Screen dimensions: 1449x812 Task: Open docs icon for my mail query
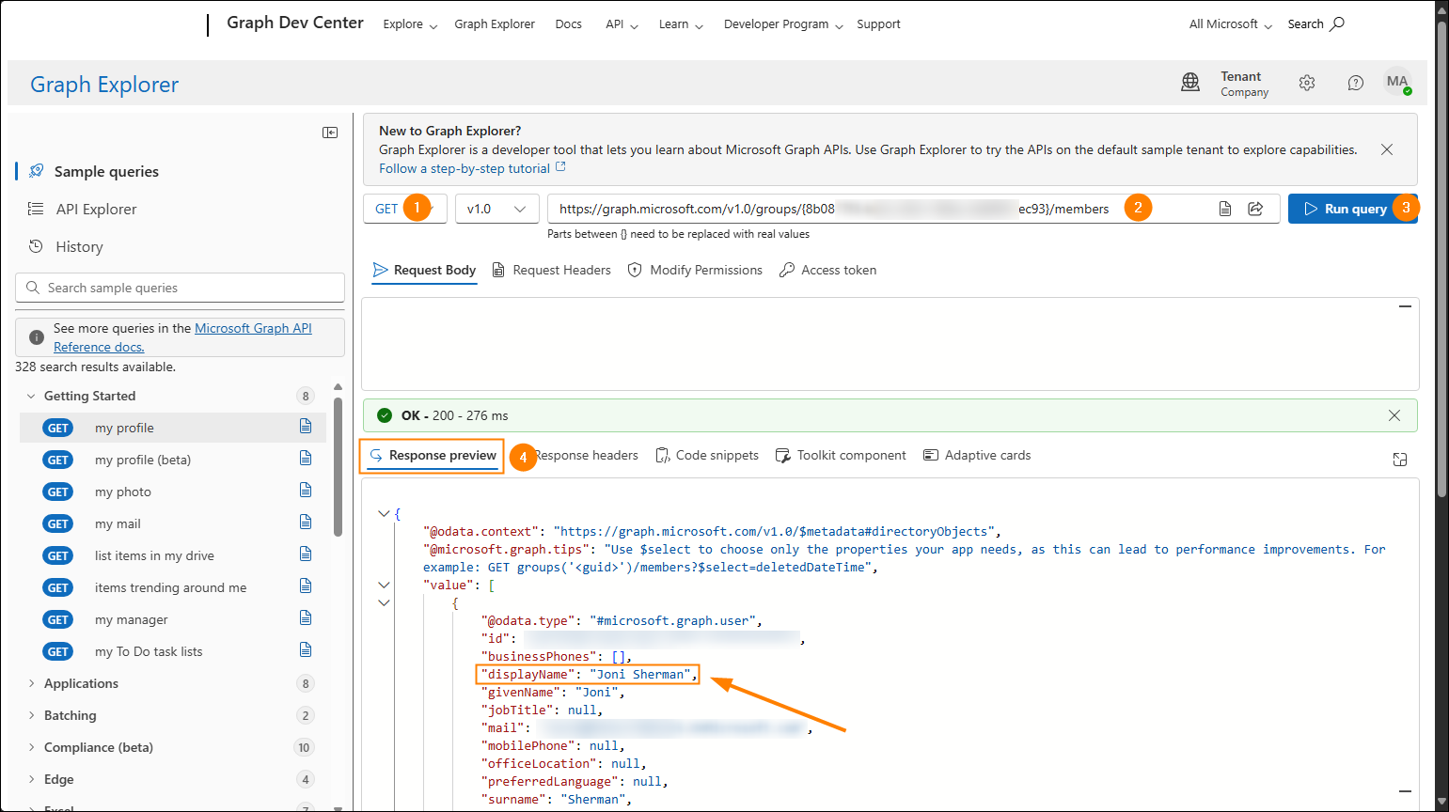coord(306,523)
